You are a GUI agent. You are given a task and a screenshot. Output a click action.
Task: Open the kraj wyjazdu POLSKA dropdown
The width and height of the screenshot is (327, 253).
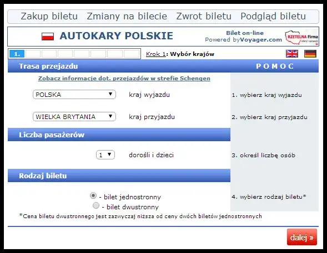coord(74,95)
